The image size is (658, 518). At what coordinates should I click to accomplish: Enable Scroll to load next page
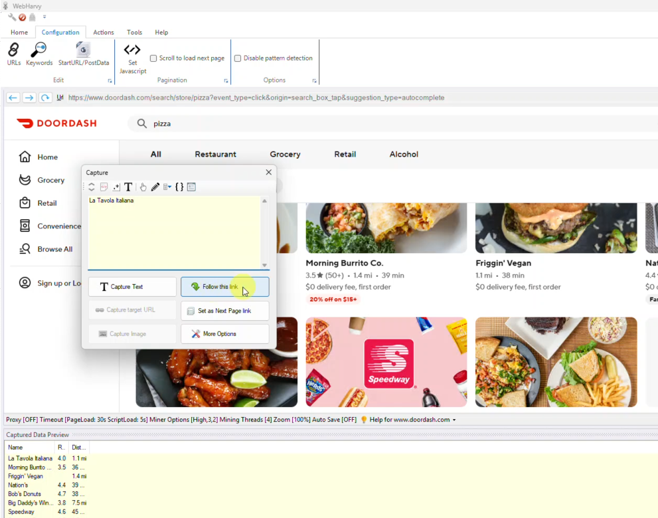[153, 58]
